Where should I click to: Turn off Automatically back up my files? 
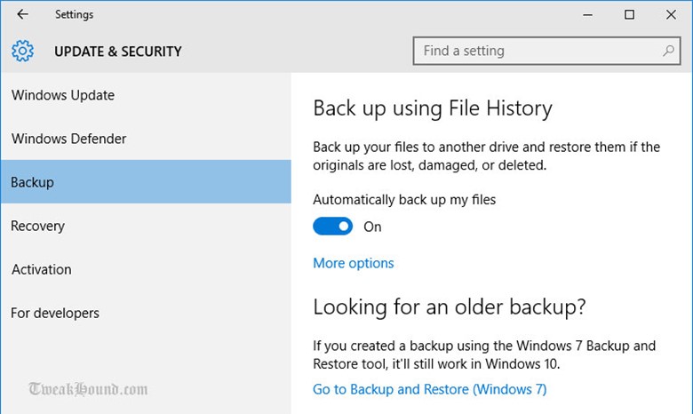[333, 227]
